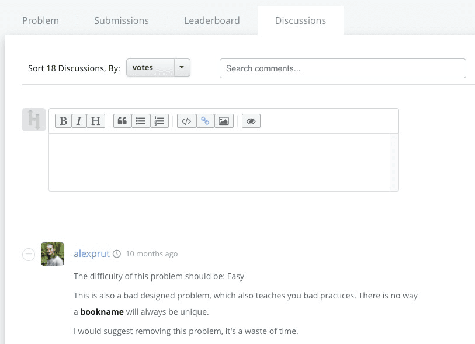Insert an unordered bullet list
Viewport: 475px width, 344px height.
click(141, 121)
